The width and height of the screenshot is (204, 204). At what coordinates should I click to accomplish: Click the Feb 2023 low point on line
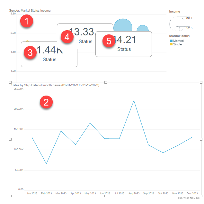tap(46, 163)
